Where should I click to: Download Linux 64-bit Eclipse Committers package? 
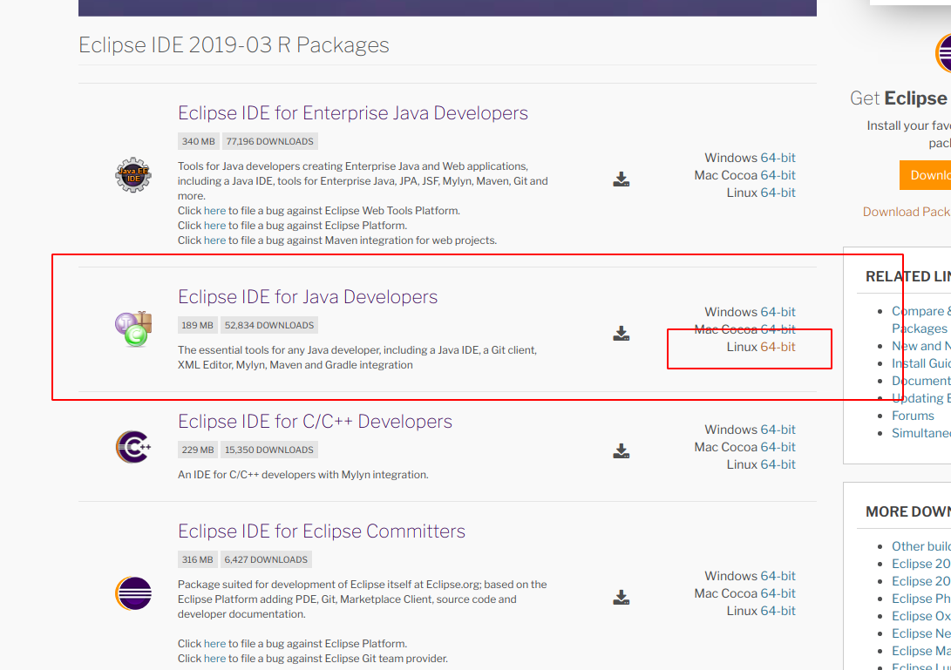point(778,611)
